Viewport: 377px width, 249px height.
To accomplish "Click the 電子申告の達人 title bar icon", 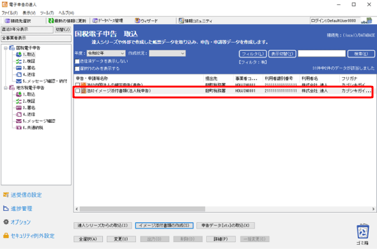I will pyautogui.click(x=4, y=4).
